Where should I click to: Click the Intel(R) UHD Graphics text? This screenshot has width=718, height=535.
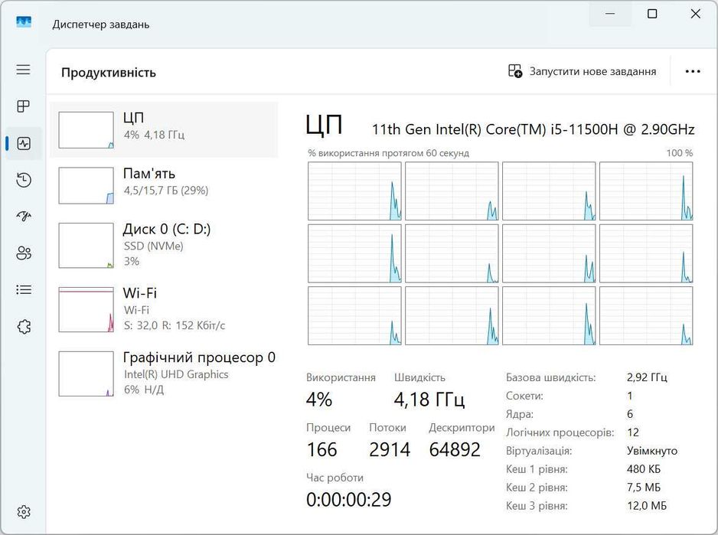[x=176, y=374]
